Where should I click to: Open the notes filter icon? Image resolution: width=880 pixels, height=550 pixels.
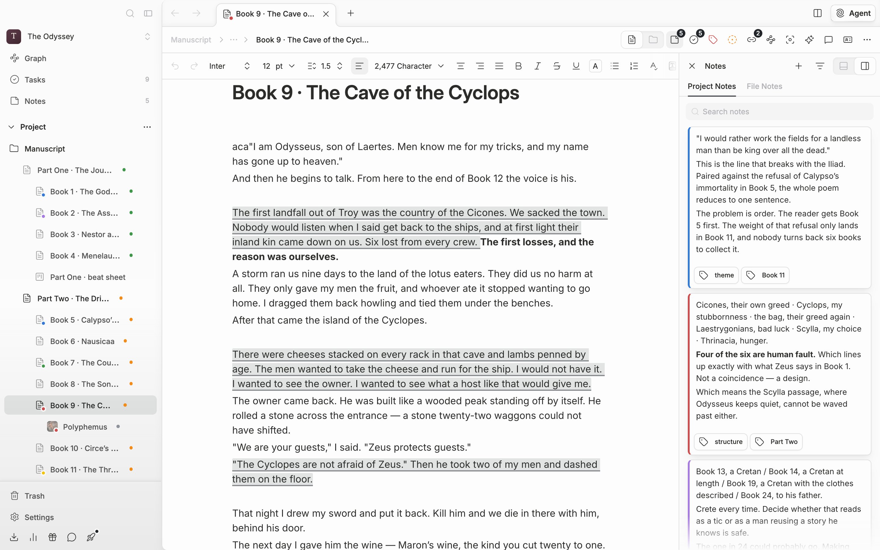tap(820, 66)
